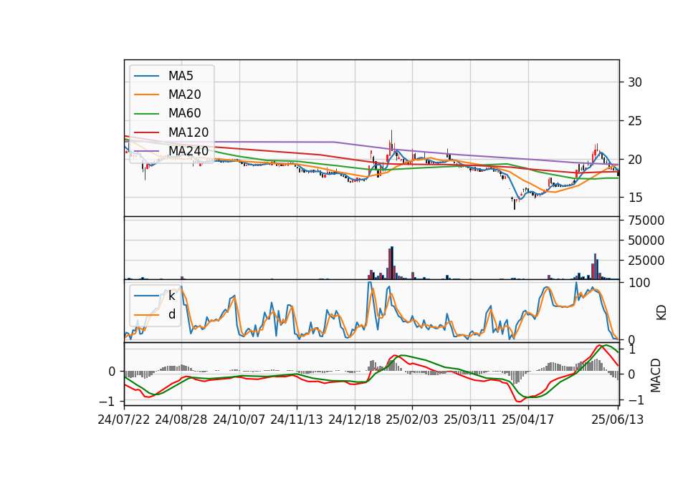Screen dimensions: 688x494
Task: Click the 25/04/17 date tick label
Action: pos(528,420)
